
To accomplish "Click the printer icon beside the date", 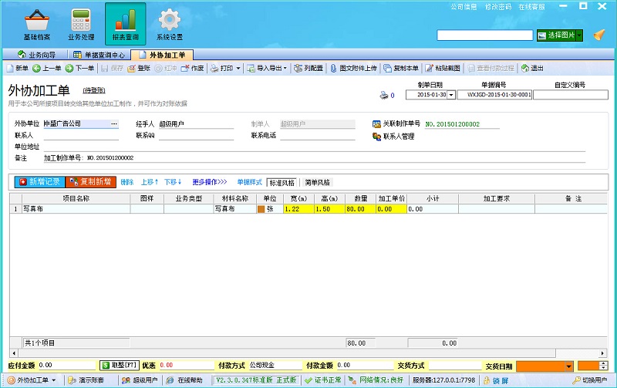I will 383,96.
